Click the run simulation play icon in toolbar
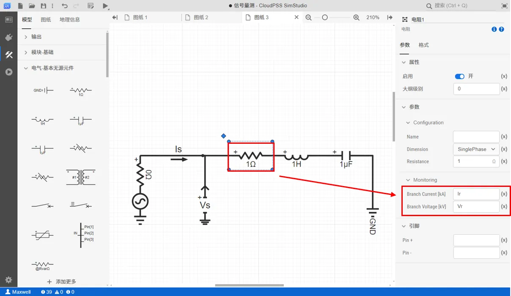Screen dimensions: 511x296 (x=105, y=6)
